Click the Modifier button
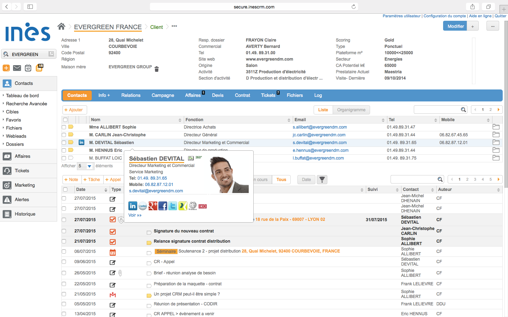 click(455, 26)
